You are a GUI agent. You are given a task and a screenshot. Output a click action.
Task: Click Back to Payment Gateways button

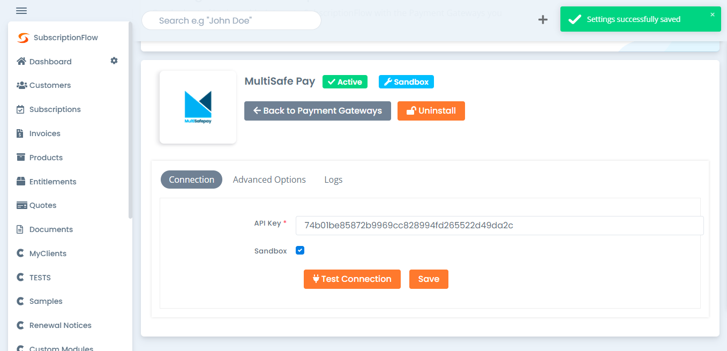(318, 111)
